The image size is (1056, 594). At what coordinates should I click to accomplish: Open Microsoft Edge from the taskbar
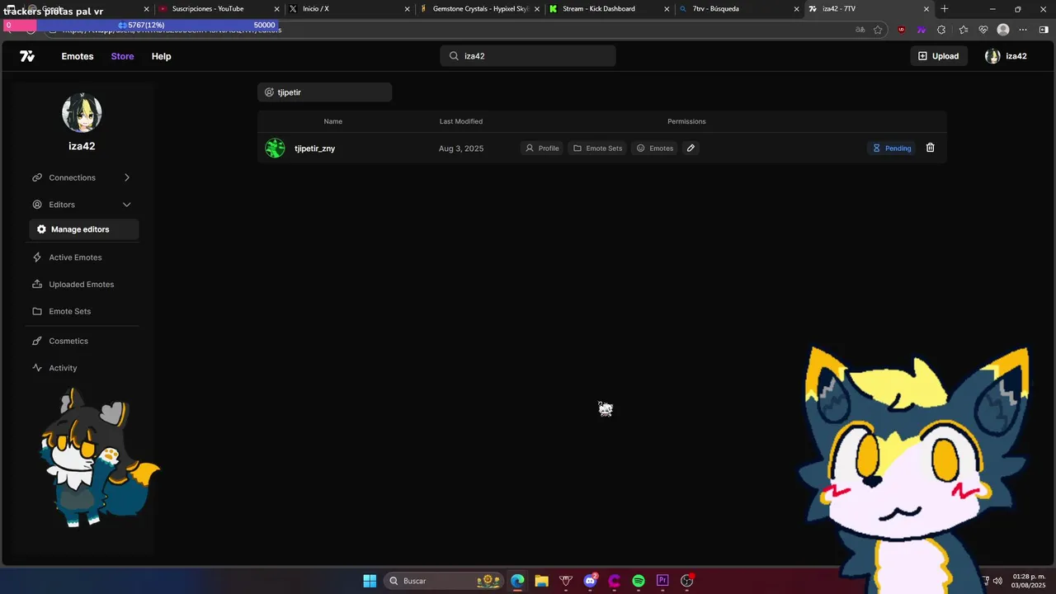click(517, 581)
